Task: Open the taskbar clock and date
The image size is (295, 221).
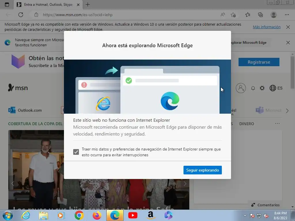Action: pyautogui.click(x=280, y=216)
